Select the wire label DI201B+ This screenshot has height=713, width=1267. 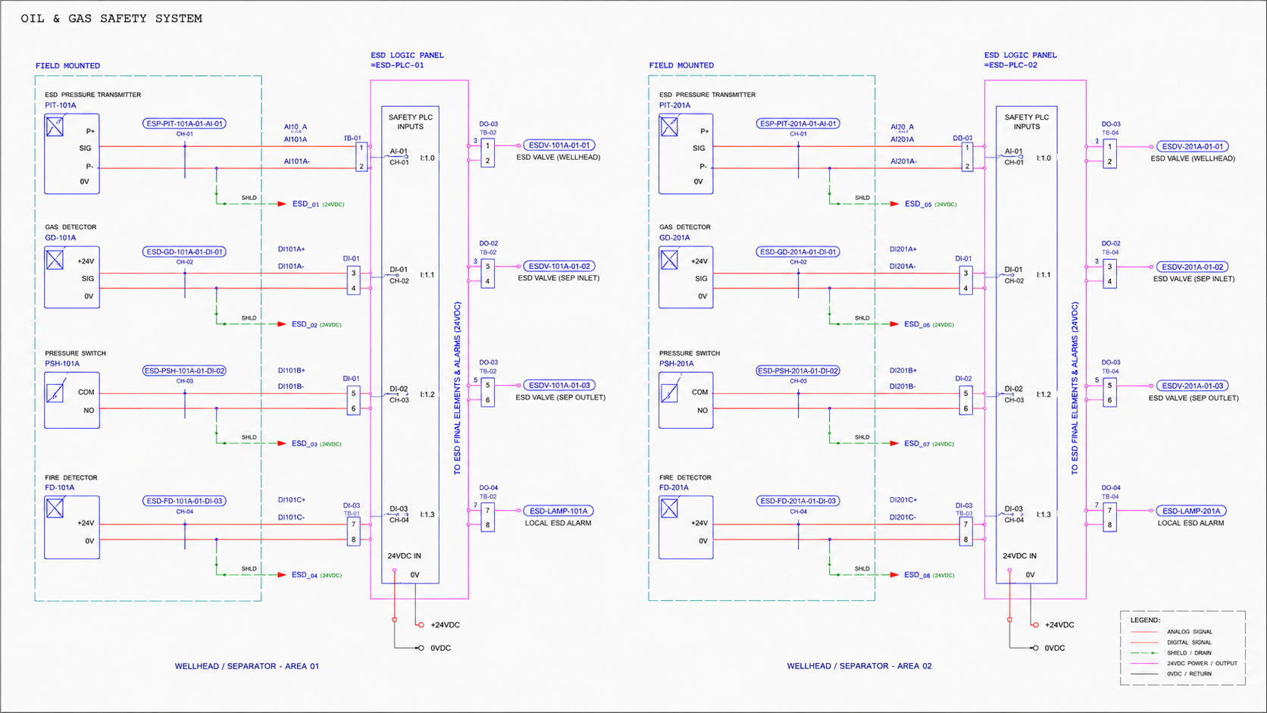point(903,371)
